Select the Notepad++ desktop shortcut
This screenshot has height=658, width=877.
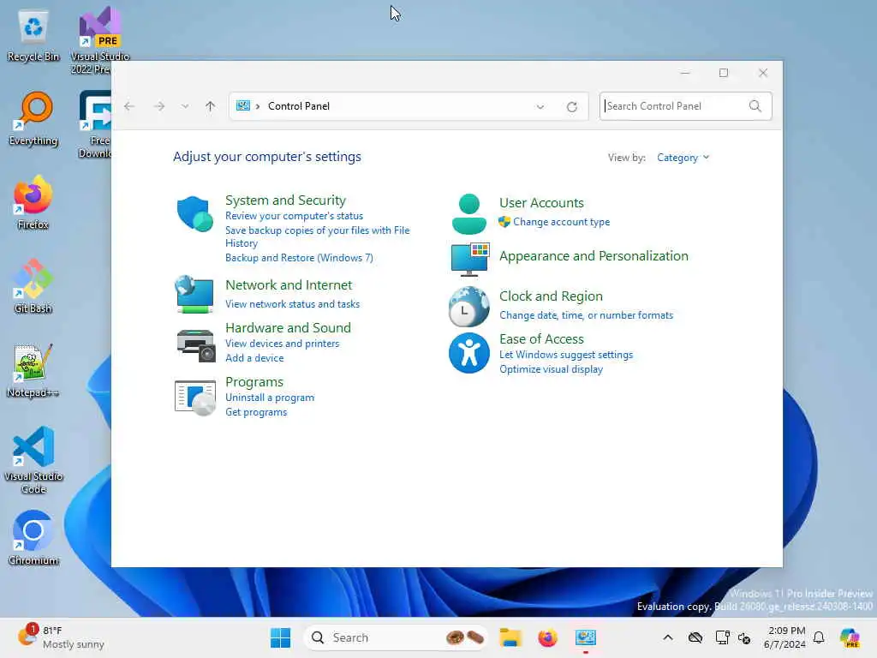pos(33,370)
